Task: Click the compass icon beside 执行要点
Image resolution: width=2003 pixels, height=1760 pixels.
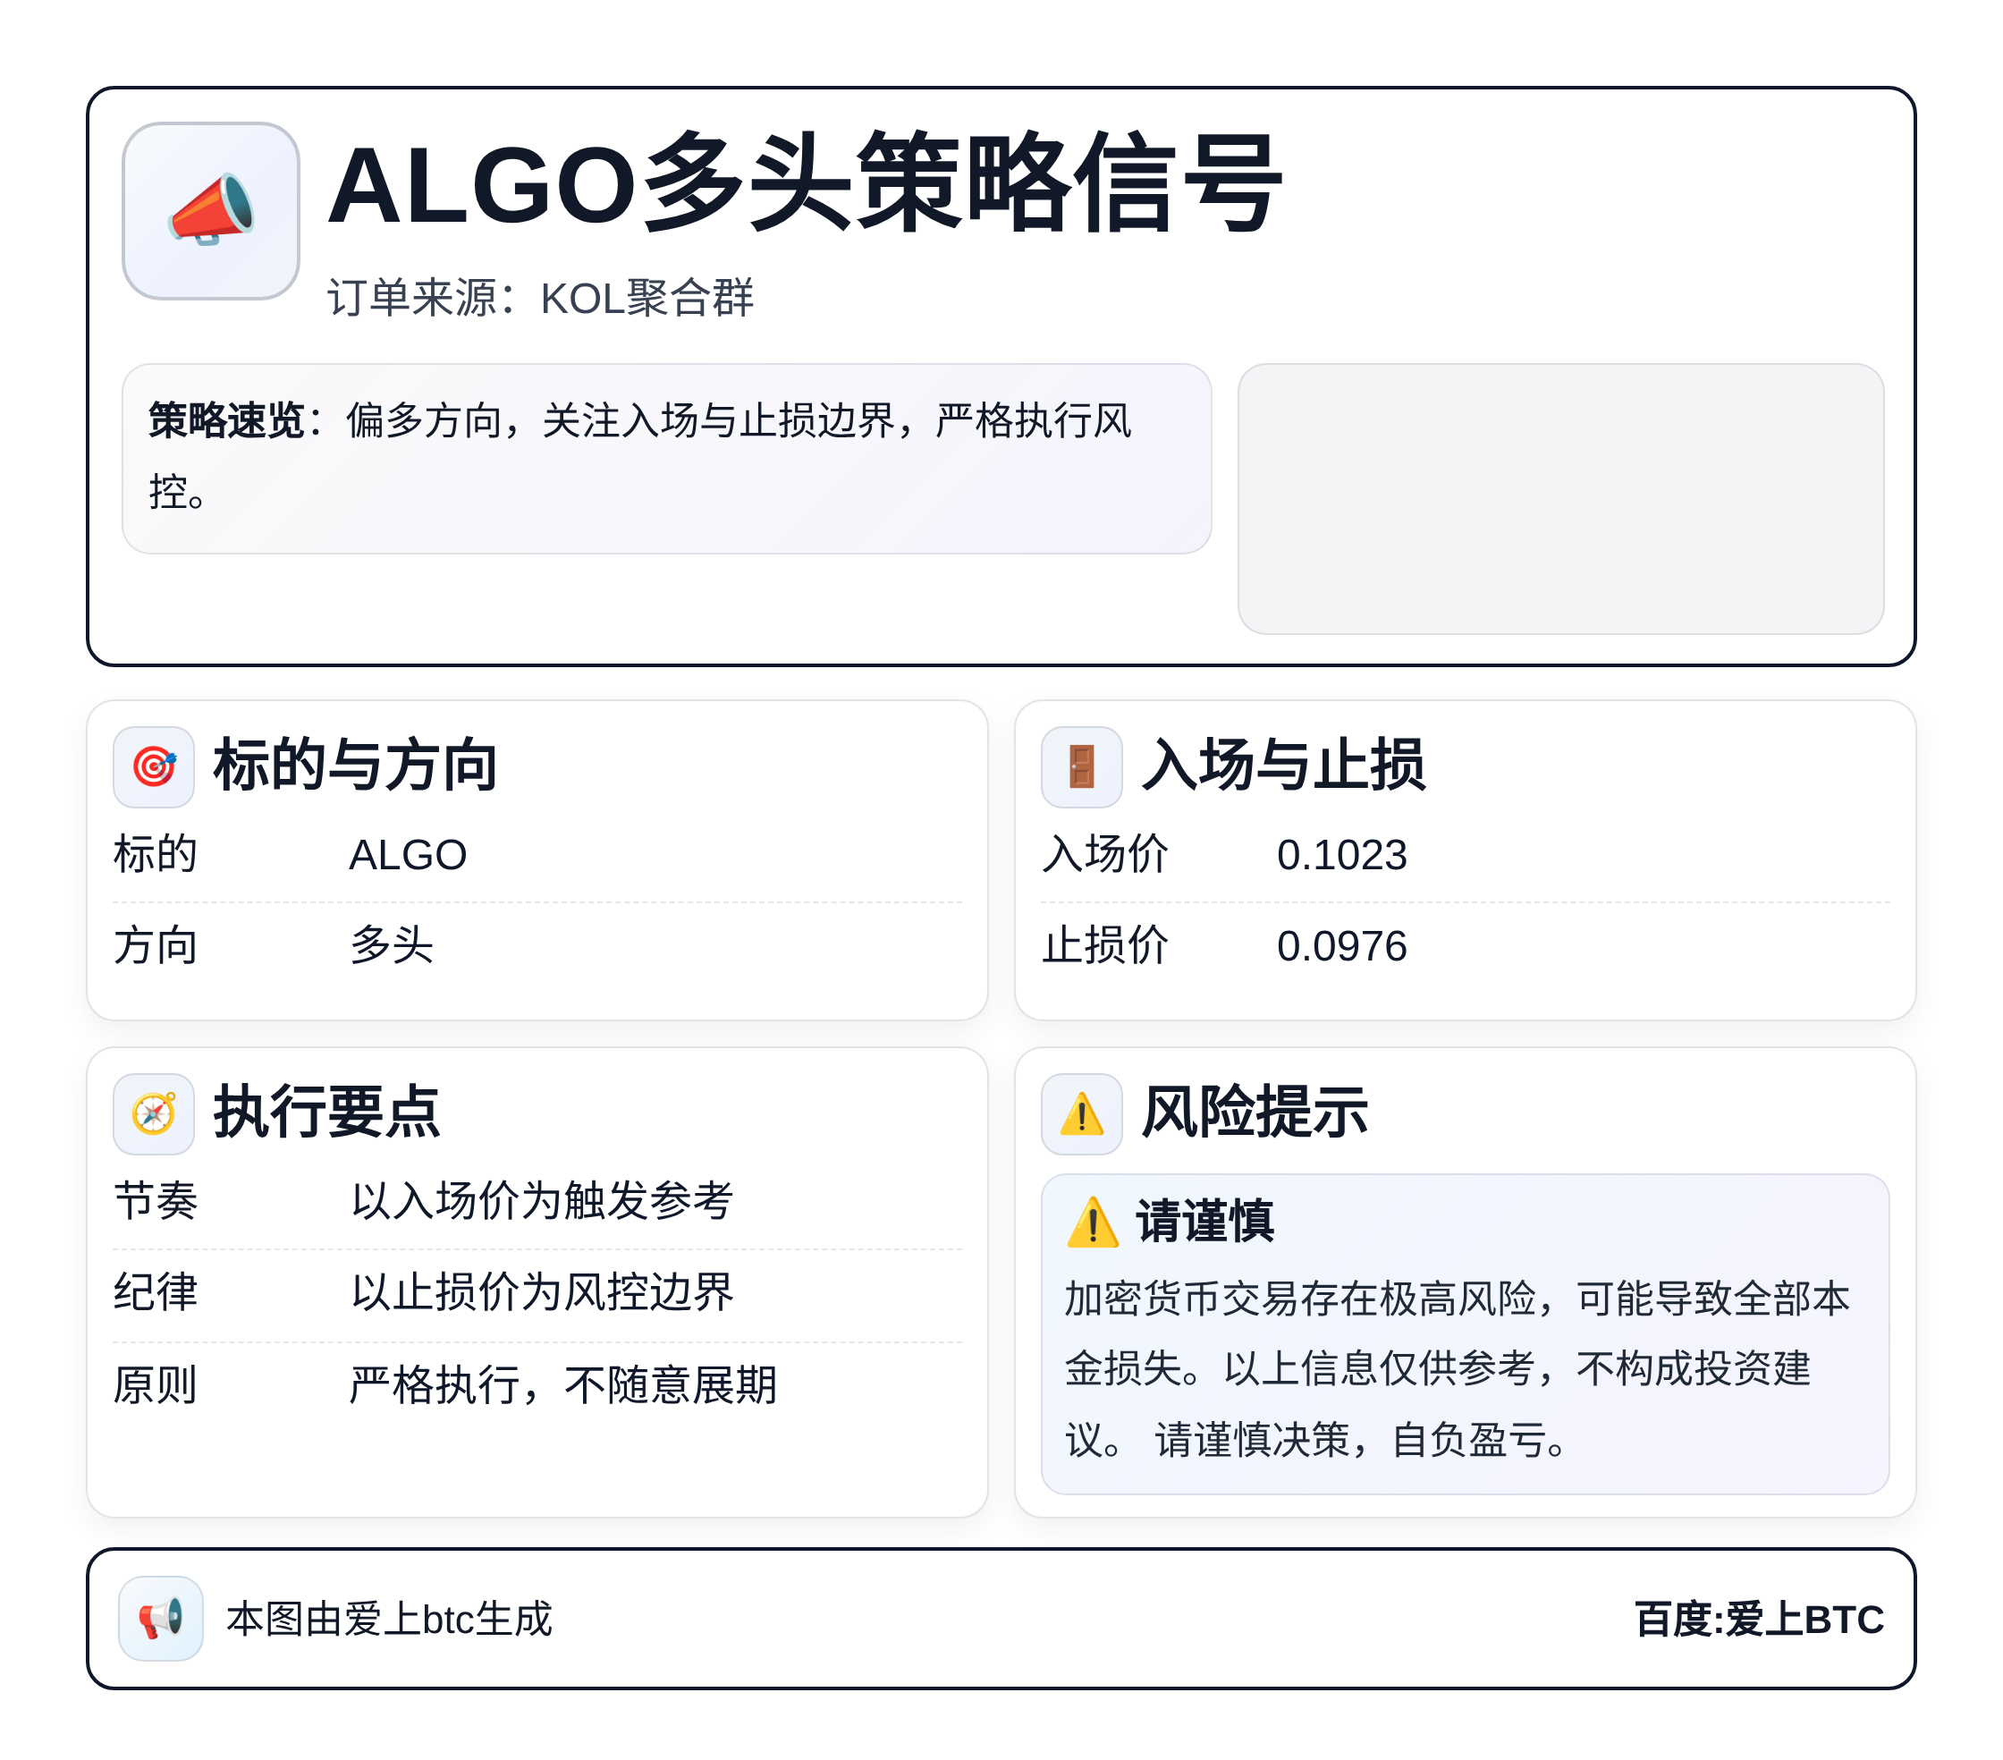Action: pyautogui.click(x=154, y=1113)
